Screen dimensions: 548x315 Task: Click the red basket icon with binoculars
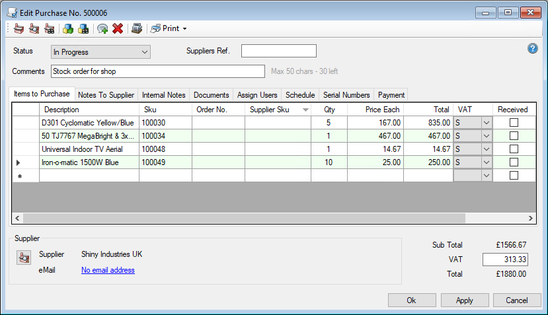49,28
